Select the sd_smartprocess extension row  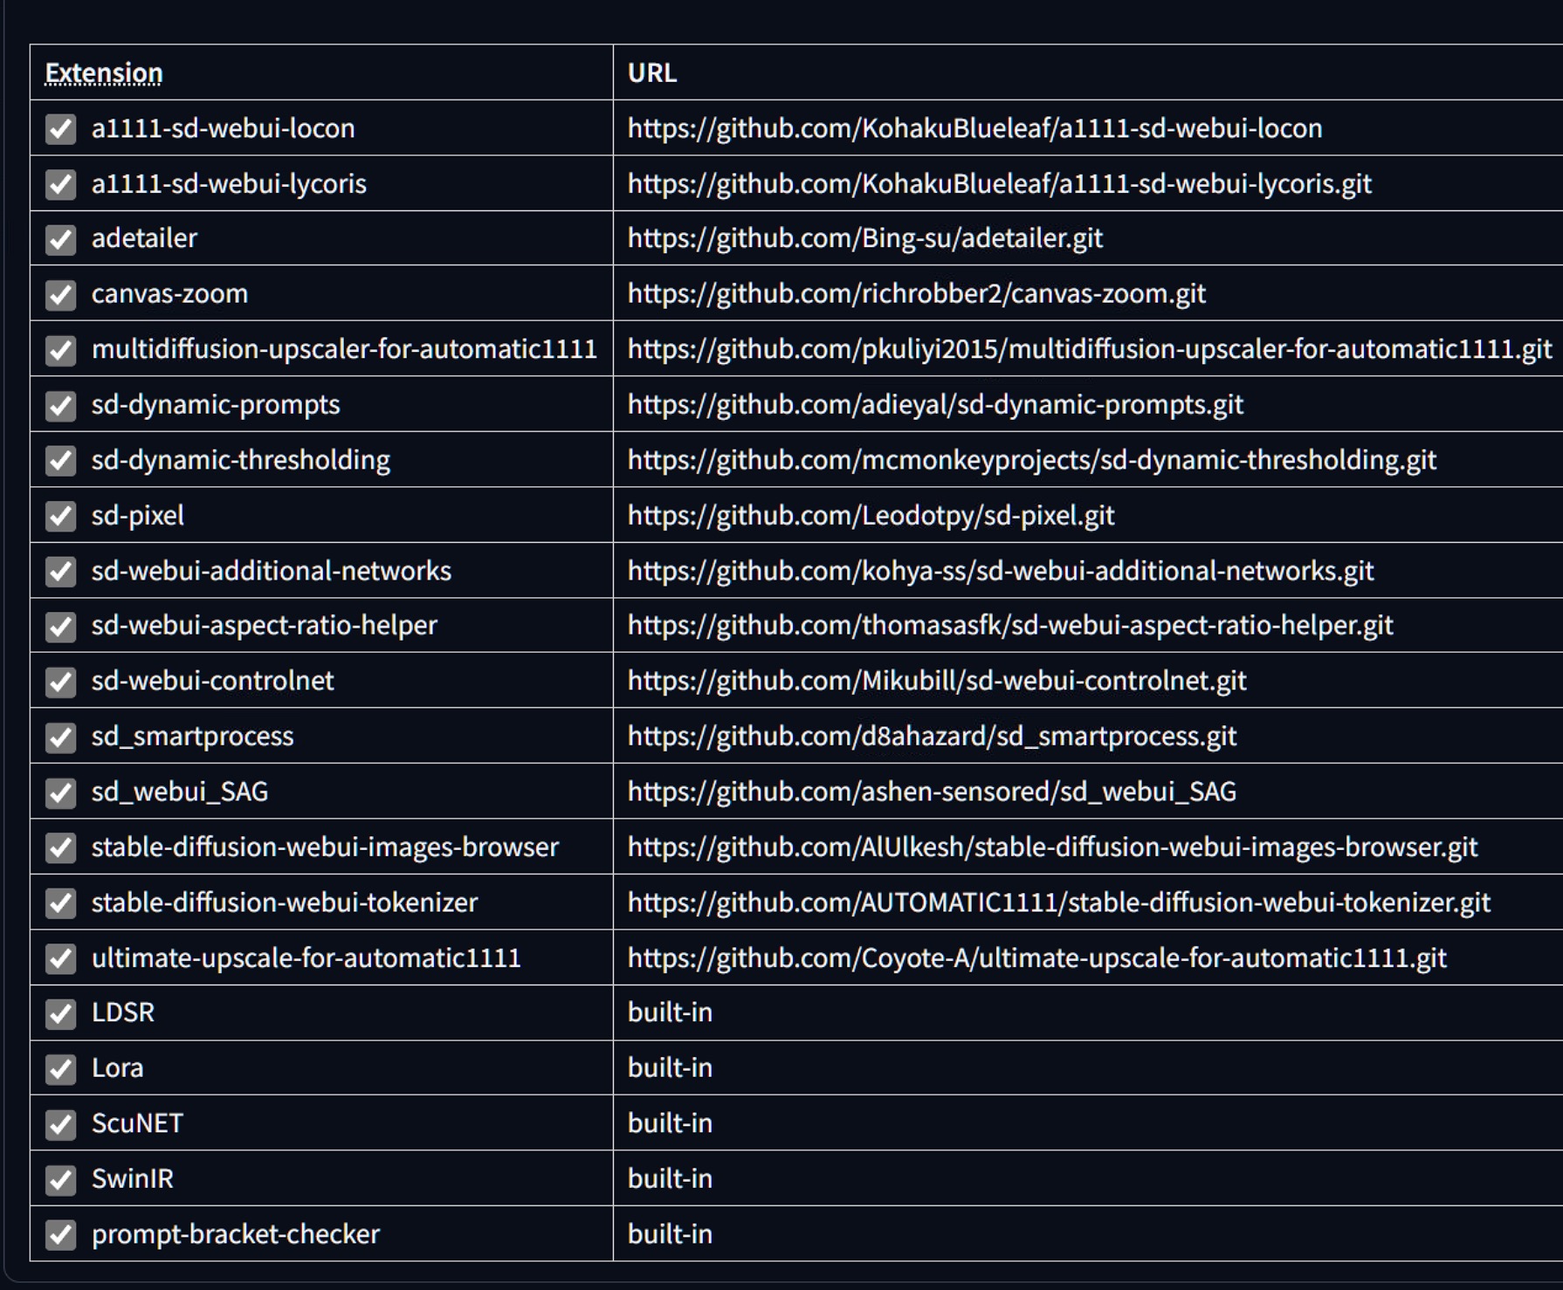(x=192, y=737)
